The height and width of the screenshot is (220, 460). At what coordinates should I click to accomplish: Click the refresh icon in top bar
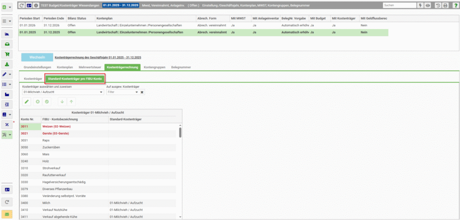click(22, 5)
